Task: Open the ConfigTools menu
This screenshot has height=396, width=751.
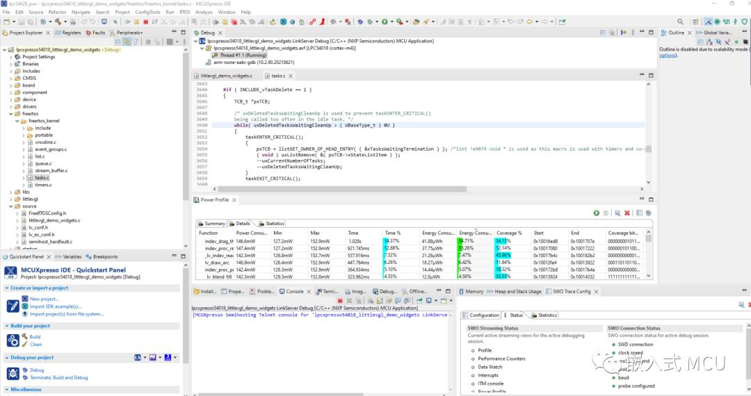Action: [147, 12]
